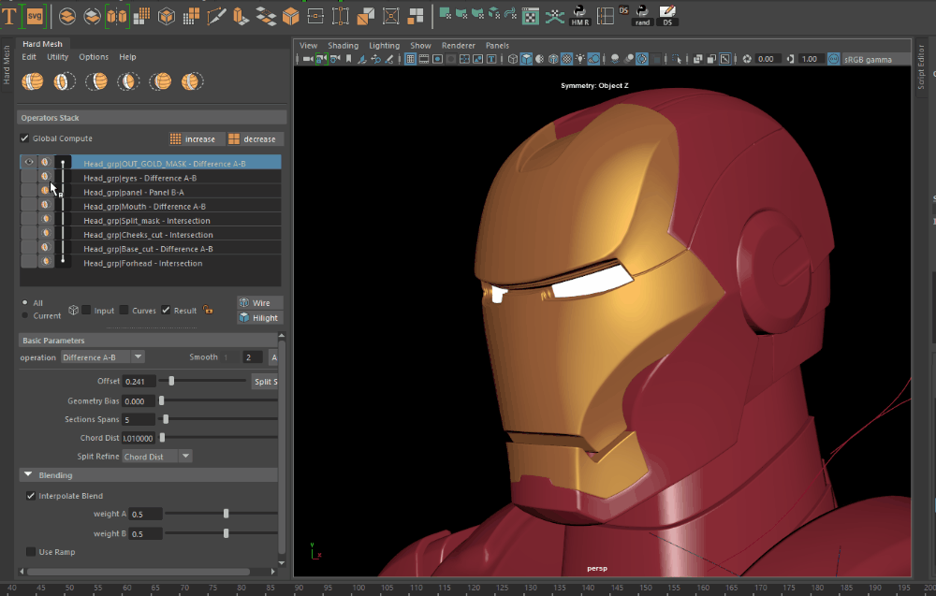936x596 pixels.
Task: Toggle eye visibility for OUT_GOLD_MASK operator
Action: tap(29, 163)
